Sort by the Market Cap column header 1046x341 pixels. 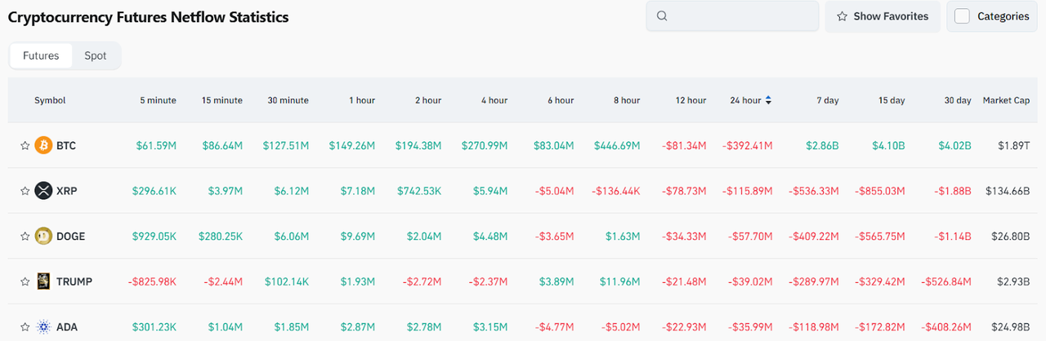1006,100
